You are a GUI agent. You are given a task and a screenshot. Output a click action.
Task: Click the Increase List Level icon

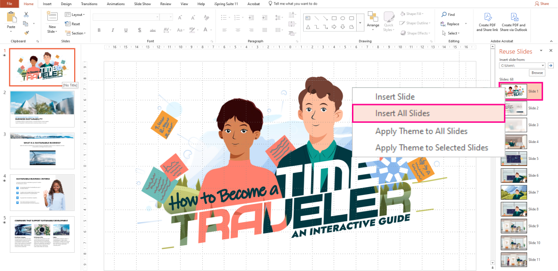(x=264, y=17)
